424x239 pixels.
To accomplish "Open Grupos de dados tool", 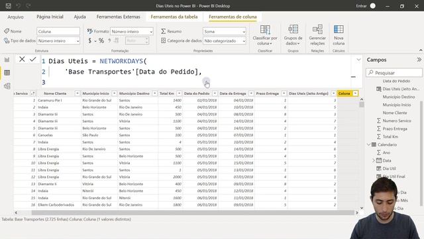I will [293, 35].
